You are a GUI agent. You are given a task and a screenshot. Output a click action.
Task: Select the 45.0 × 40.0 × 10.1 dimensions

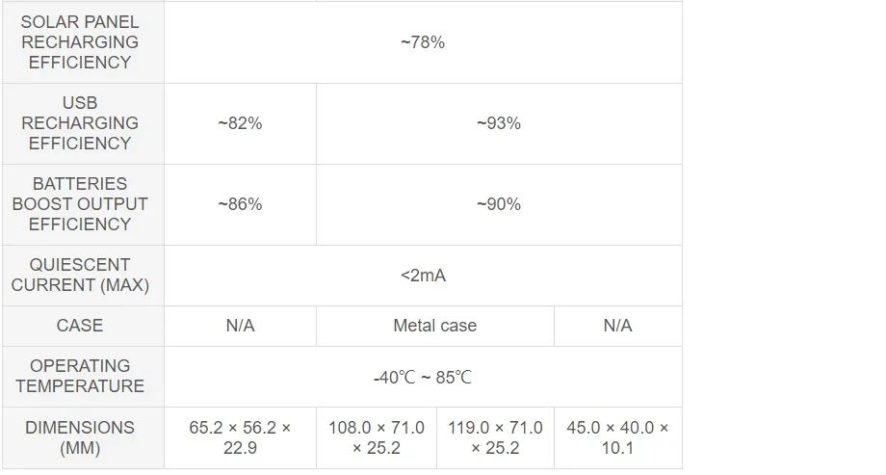(617, 436)
